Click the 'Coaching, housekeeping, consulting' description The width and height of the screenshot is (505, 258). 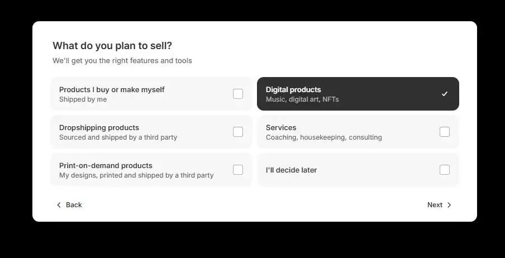(323, 137)
